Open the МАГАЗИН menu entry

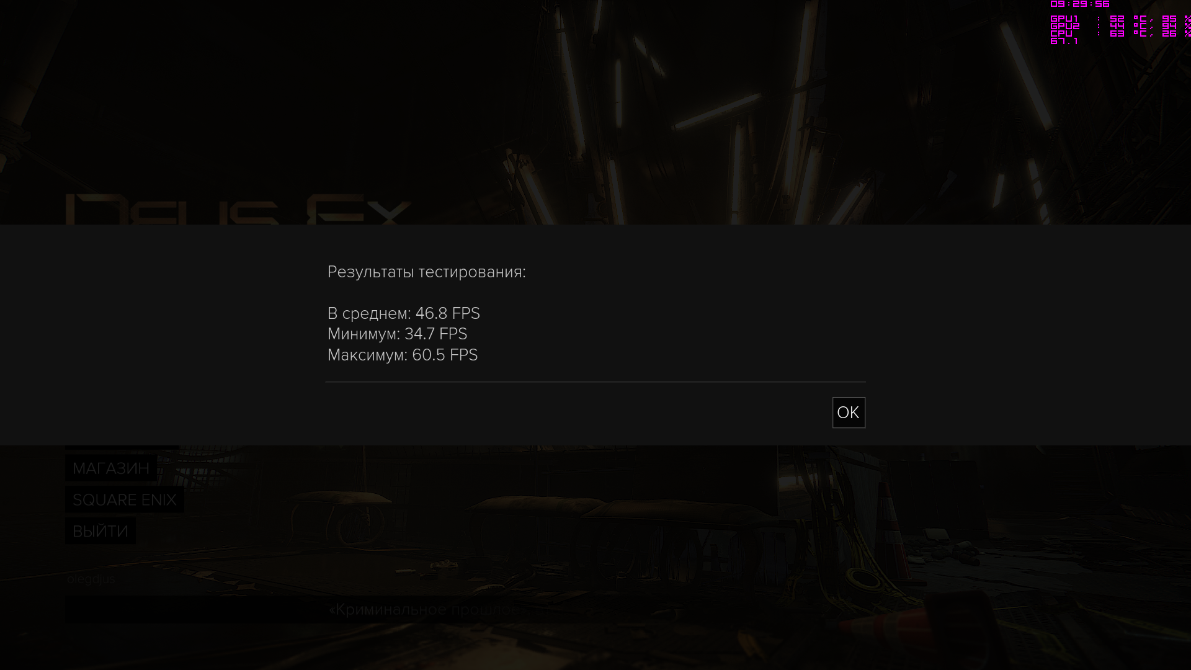pos(111,468)
